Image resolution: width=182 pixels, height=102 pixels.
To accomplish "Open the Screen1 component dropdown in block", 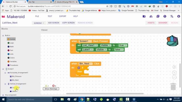I will tap(85, 41).
